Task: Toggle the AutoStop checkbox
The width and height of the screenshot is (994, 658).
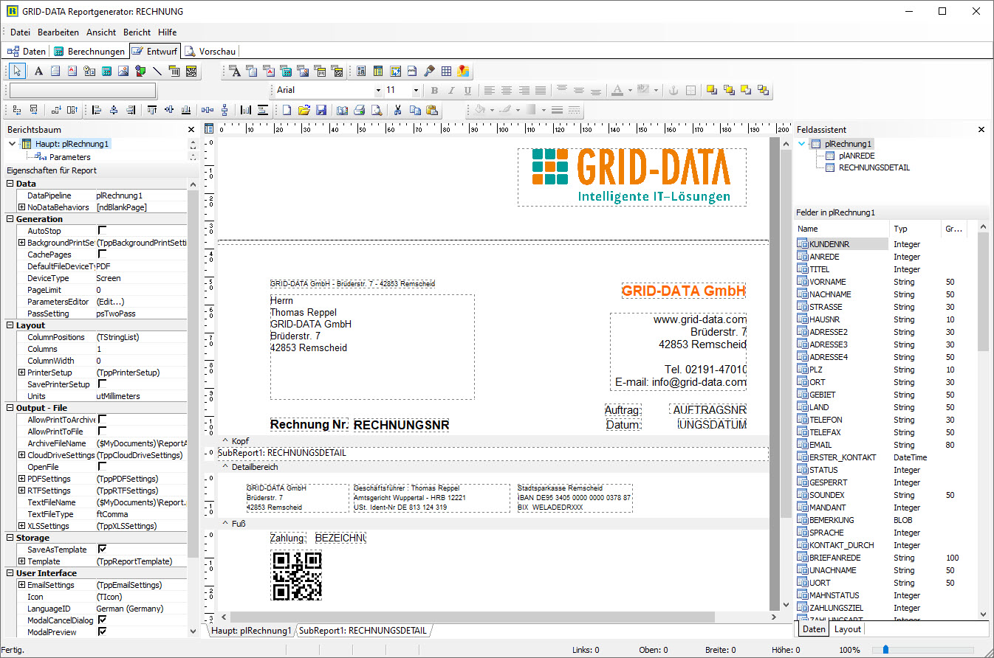Action: point(102,231)
